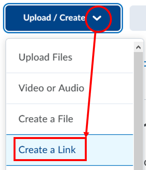Open the Upload / Create dropdown button
Viewport: 146px width, 170px height.
(63, 18)
